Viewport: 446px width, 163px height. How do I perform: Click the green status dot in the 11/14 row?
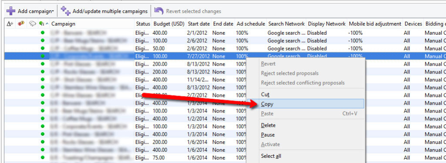(x=43, y=79)
